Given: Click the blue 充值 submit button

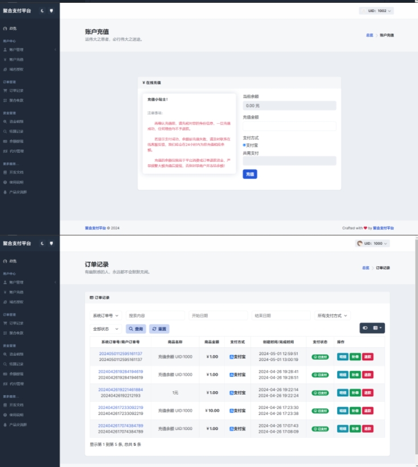Looking at the screenshot, I should pyautogui.click(x=250, y=174).
